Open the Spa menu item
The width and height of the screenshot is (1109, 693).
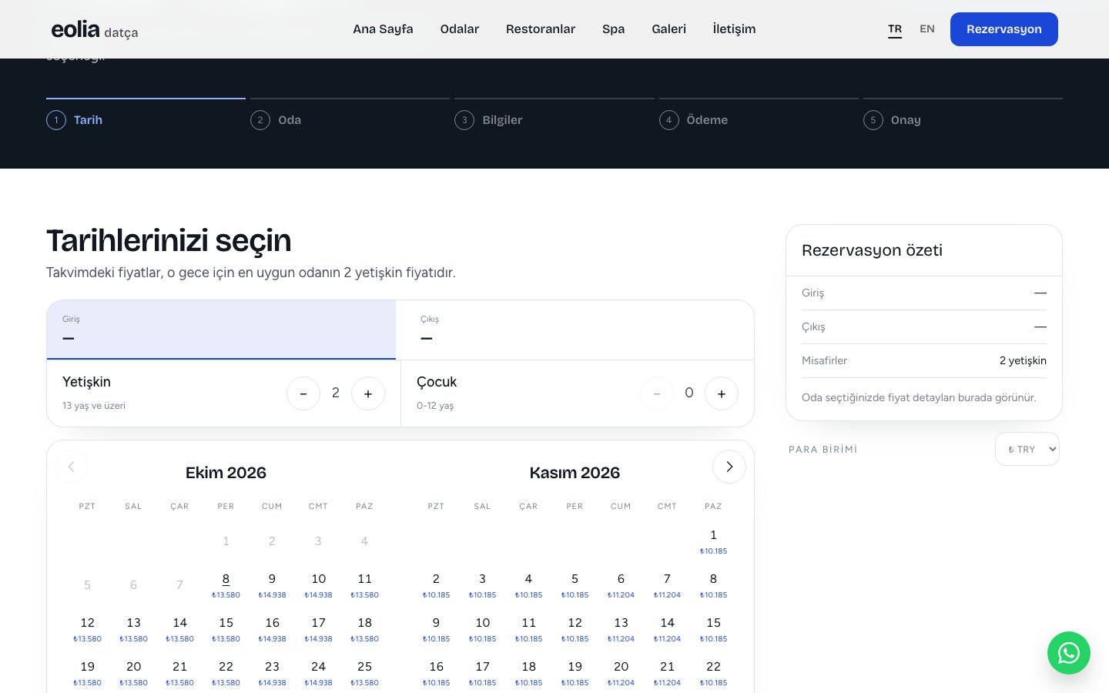pos(613,29)
